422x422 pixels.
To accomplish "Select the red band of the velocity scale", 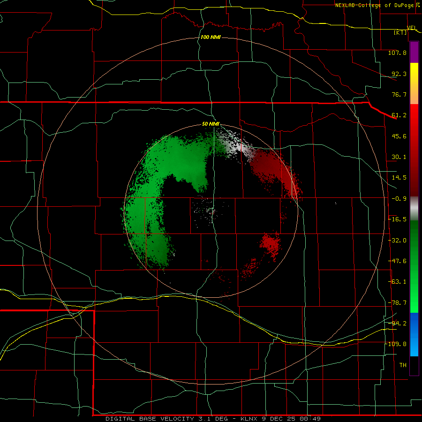I will [414, 150].
